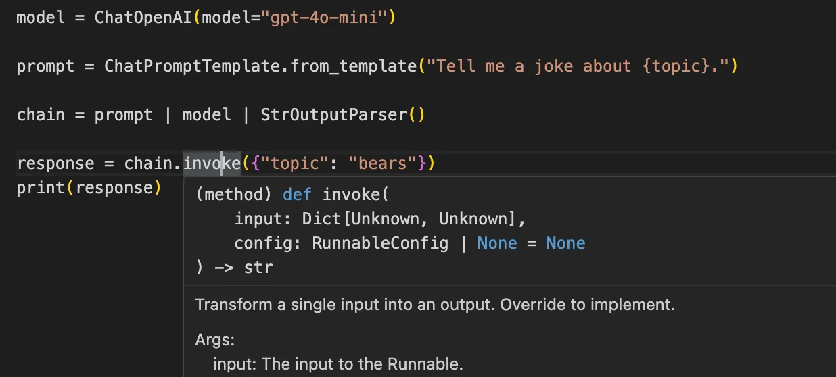
Task: Click model in the pipe chain expression
Action: click(x=206, y=115)
